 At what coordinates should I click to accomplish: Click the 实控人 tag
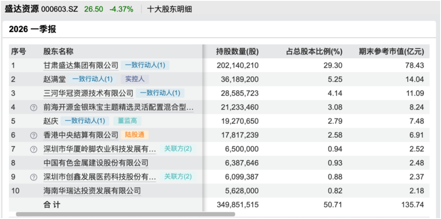(x=135, y=79)
